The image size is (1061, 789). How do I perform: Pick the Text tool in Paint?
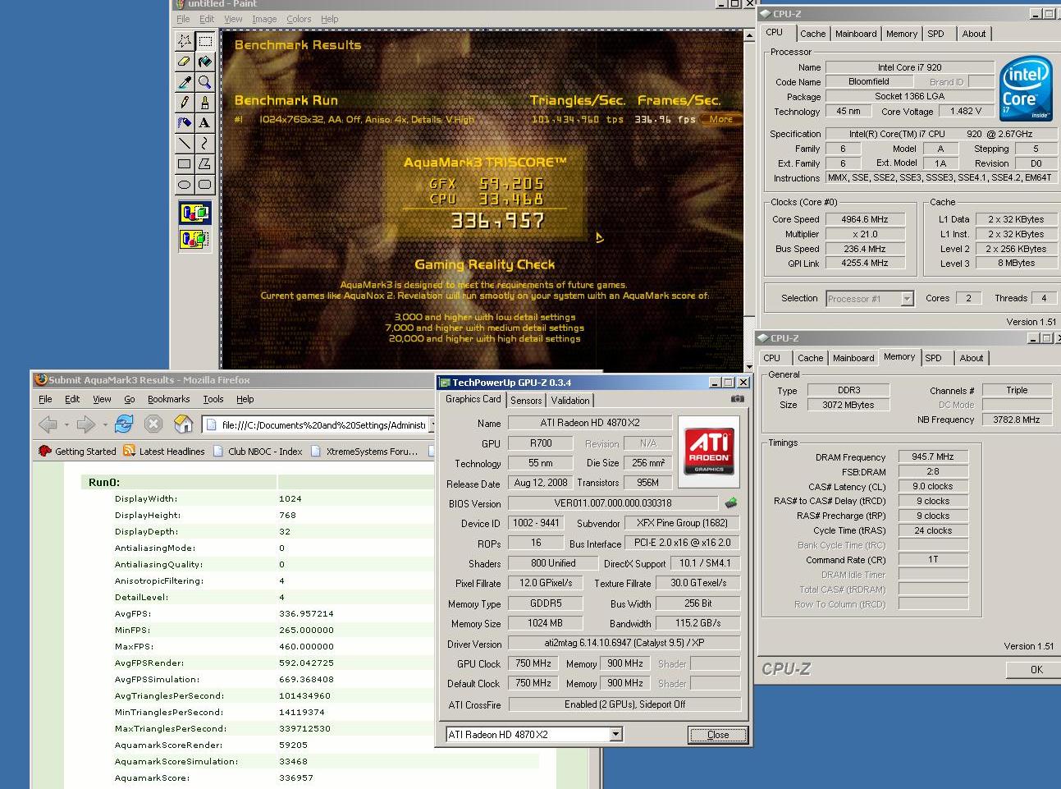click(204, 122)
